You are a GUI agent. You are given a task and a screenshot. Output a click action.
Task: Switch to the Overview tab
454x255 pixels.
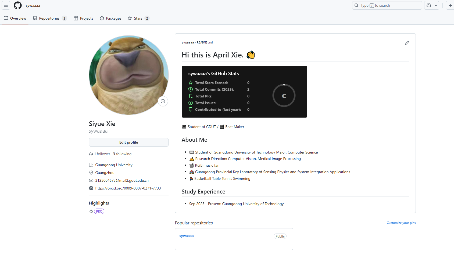pos(15,18)
